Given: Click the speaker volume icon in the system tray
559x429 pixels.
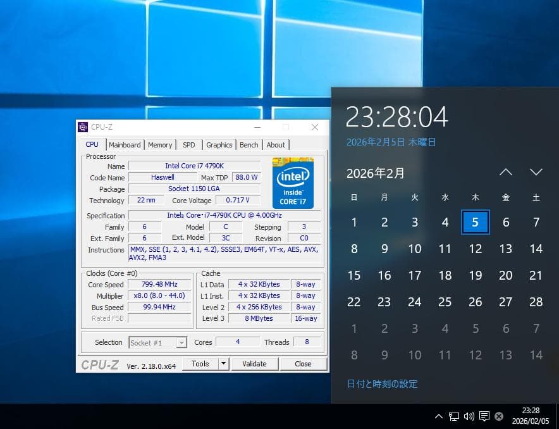Looking at the screenshot, I should click(469, 416).
